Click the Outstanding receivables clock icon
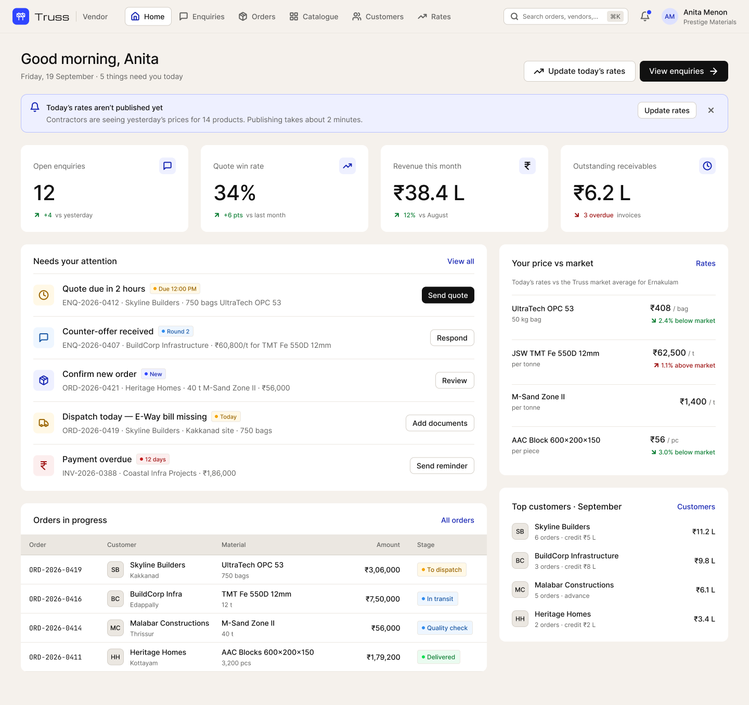Viewport: 749px width, 705px height. click(707, 166)
